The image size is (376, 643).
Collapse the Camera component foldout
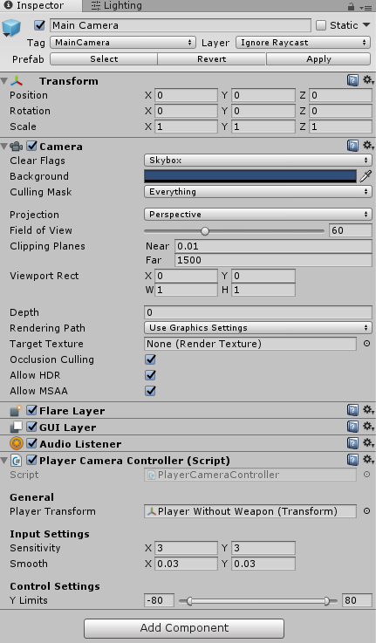[4, 146]
